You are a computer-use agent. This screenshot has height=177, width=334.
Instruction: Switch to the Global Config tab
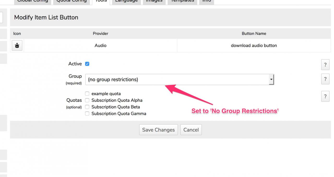[x=33, y=1]
